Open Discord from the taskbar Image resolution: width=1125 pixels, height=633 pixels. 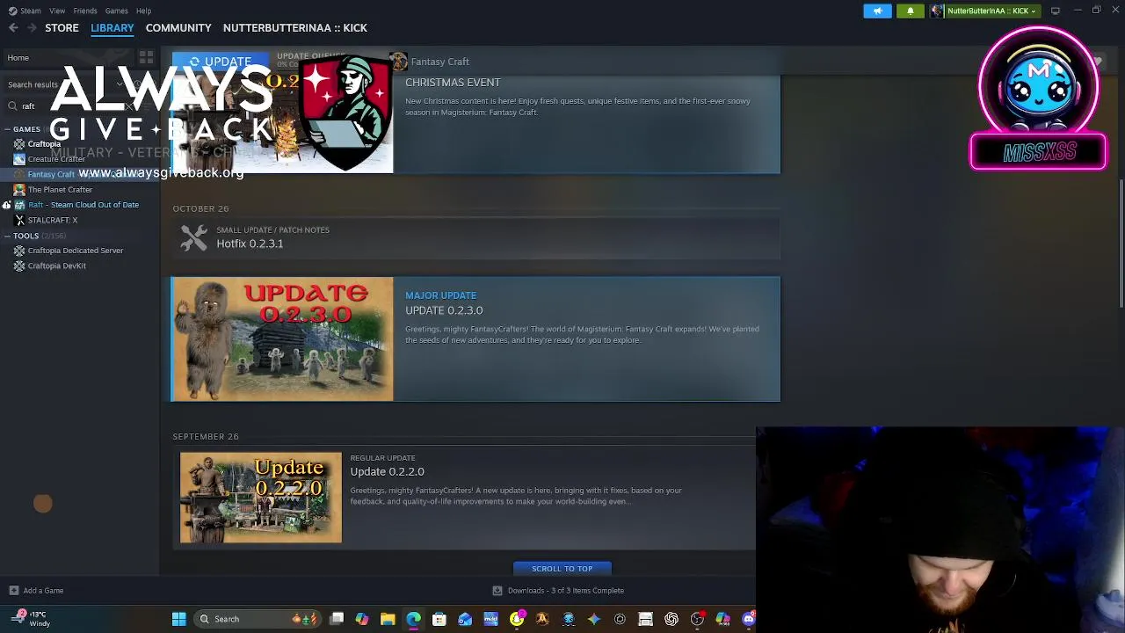pyautogui.click(x=749, y=619)
